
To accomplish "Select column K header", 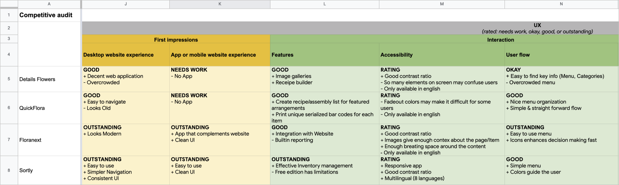I will [219, 4].
